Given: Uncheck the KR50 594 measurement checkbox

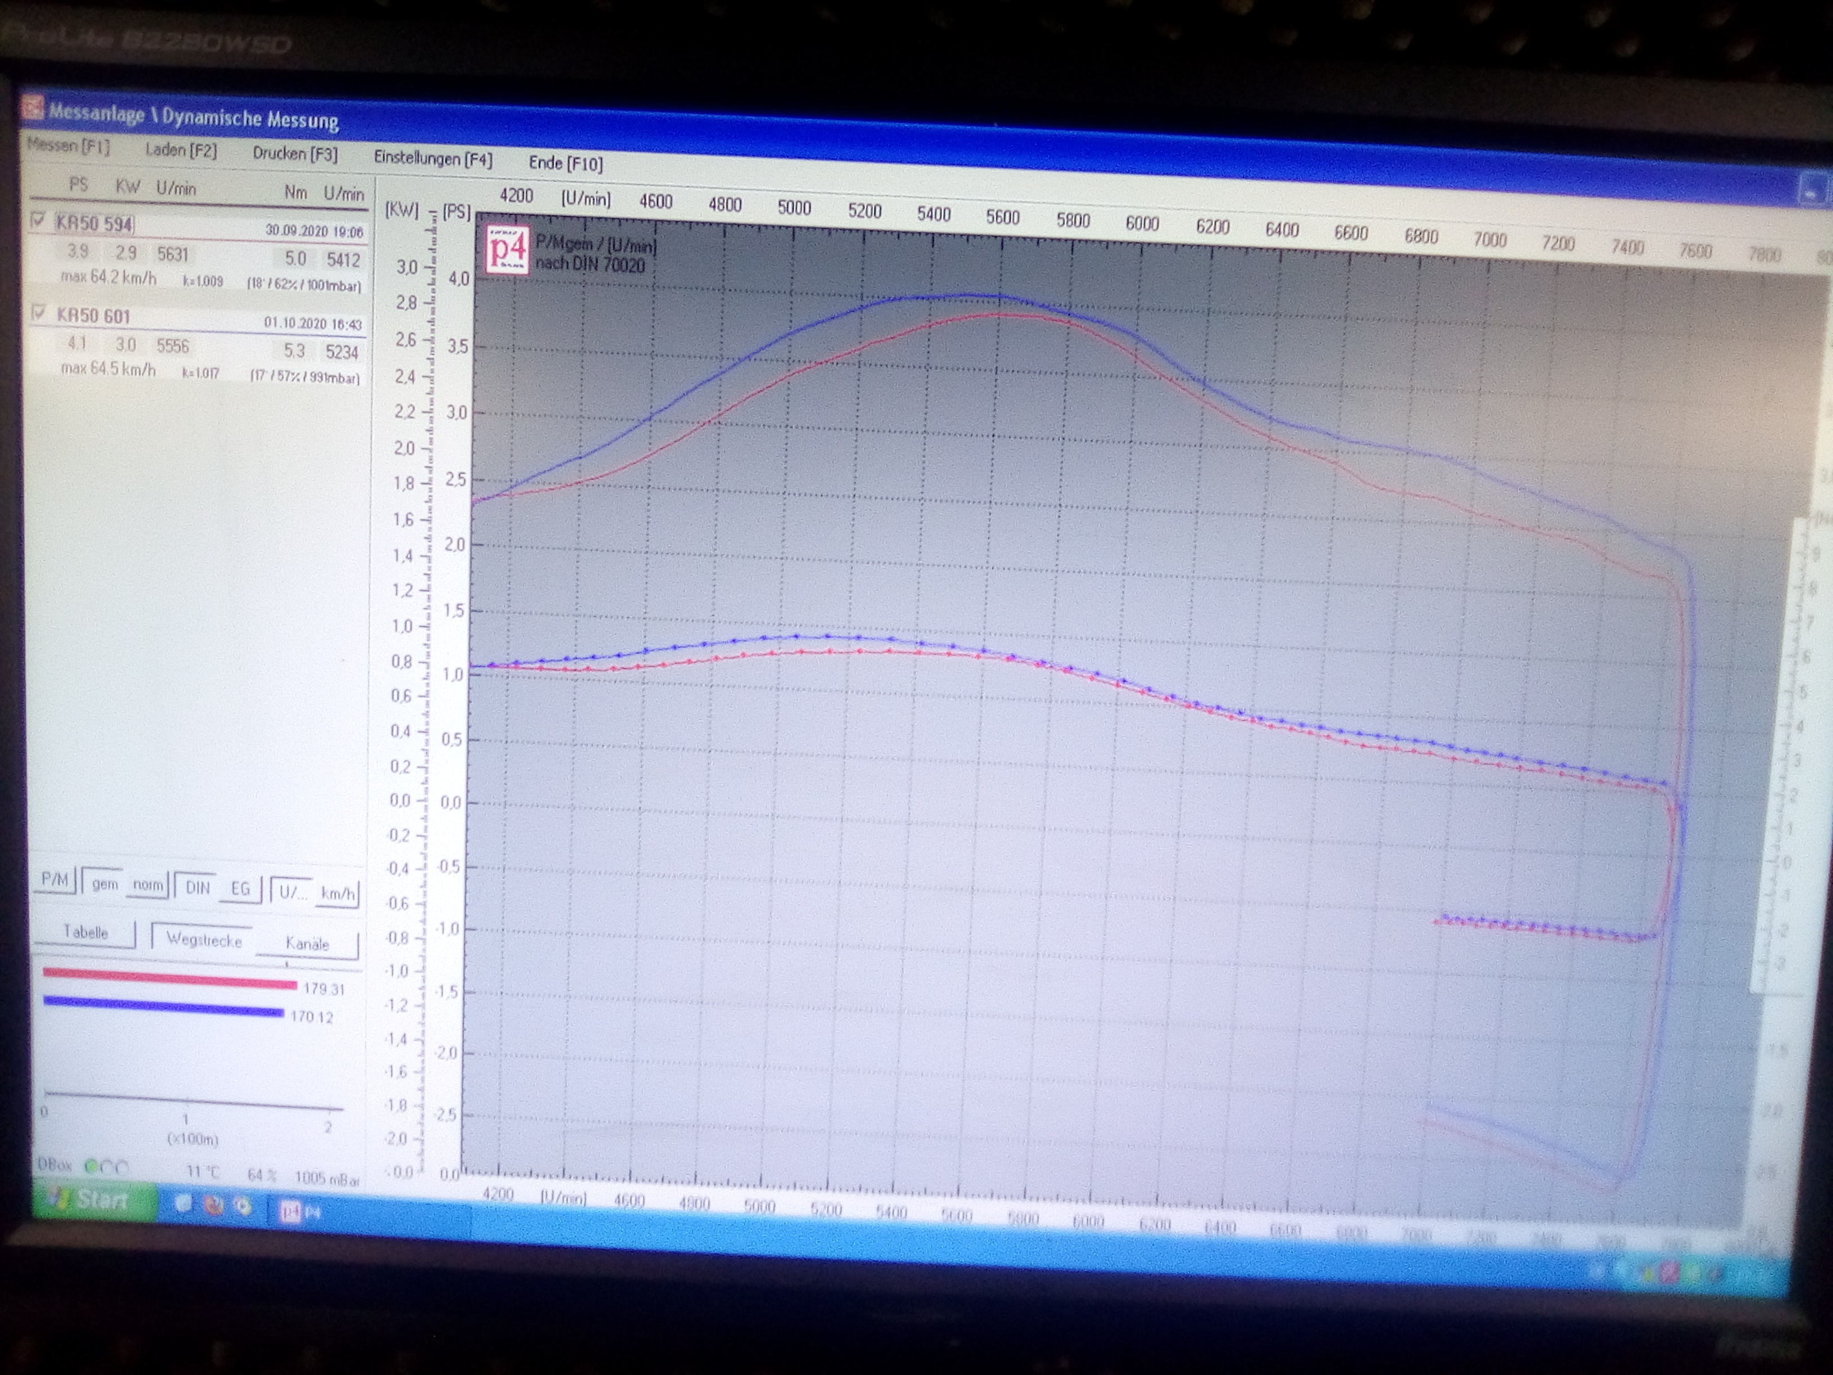Looking at the screenshot, I should [38, 221].
